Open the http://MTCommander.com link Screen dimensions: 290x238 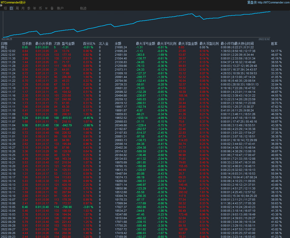[x=274, y=2]
